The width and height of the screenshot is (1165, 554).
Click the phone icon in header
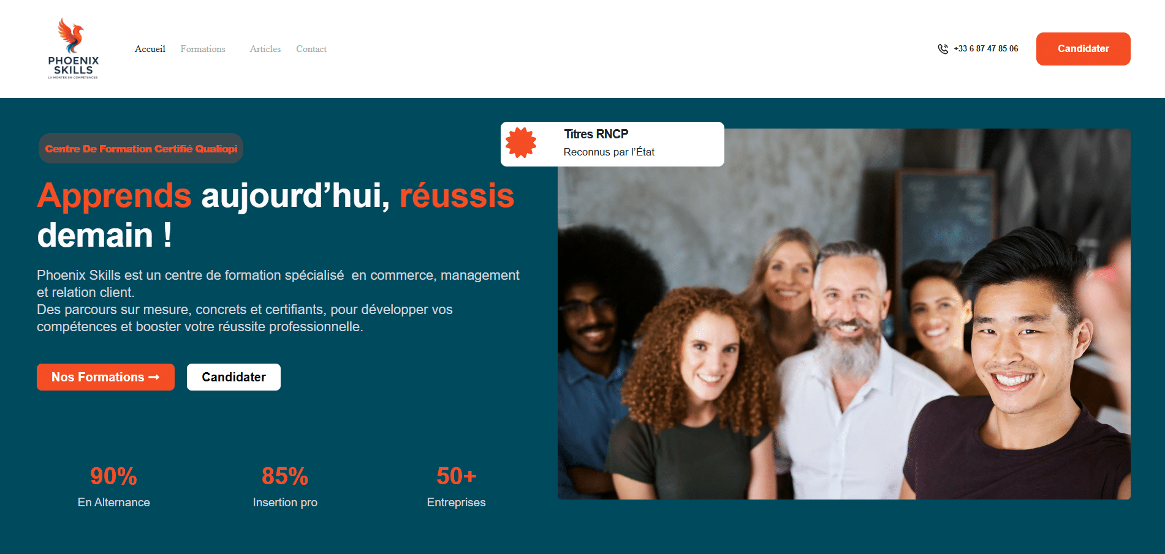943,49
